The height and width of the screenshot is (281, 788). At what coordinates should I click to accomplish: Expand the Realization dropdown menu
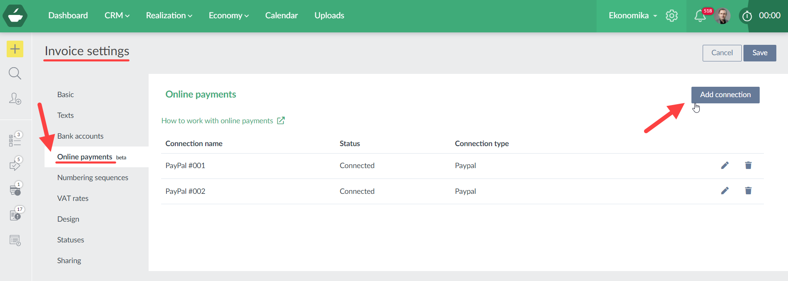pos(169,16)
